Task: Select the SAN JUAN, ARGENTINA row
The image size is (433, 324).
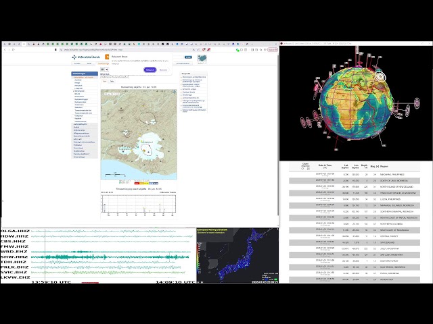Action: pos(355,255)
